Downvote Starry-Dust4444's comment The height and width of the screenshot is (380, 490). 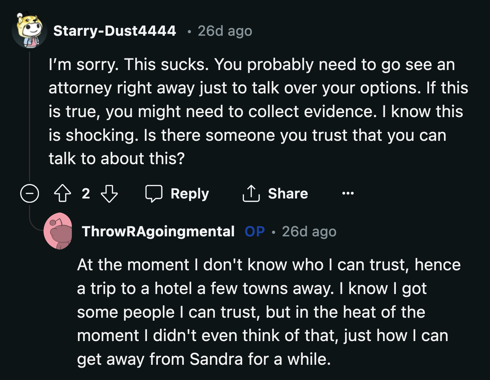pos(109,194)
